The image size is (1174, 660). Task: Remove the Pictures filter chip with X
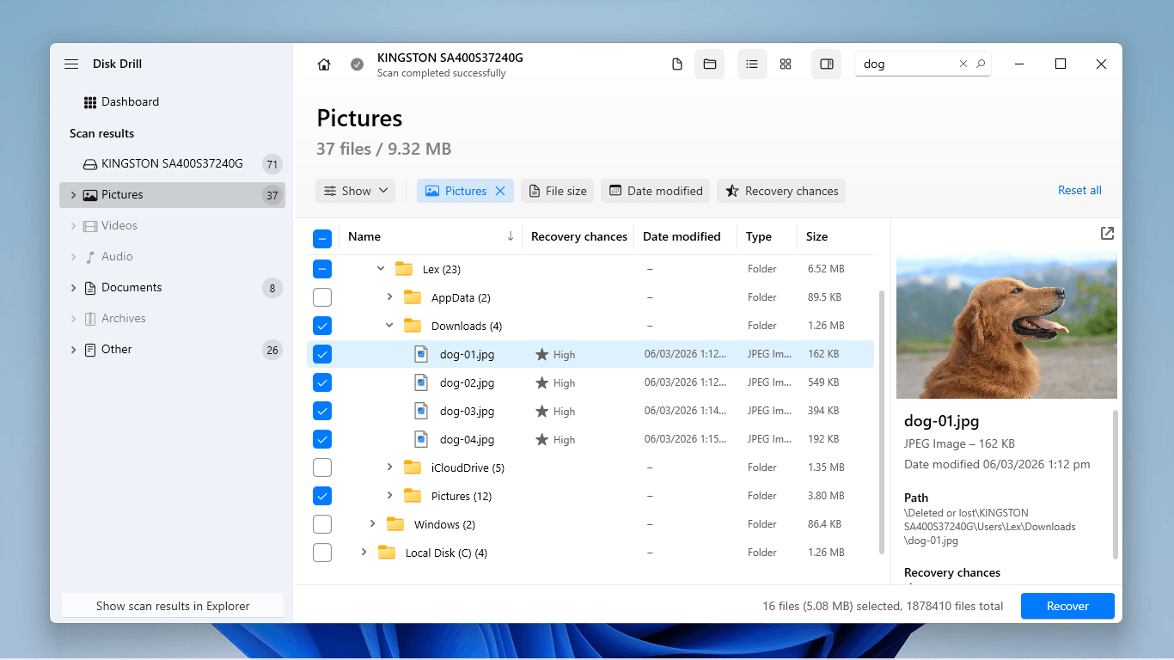pos(500,191)
